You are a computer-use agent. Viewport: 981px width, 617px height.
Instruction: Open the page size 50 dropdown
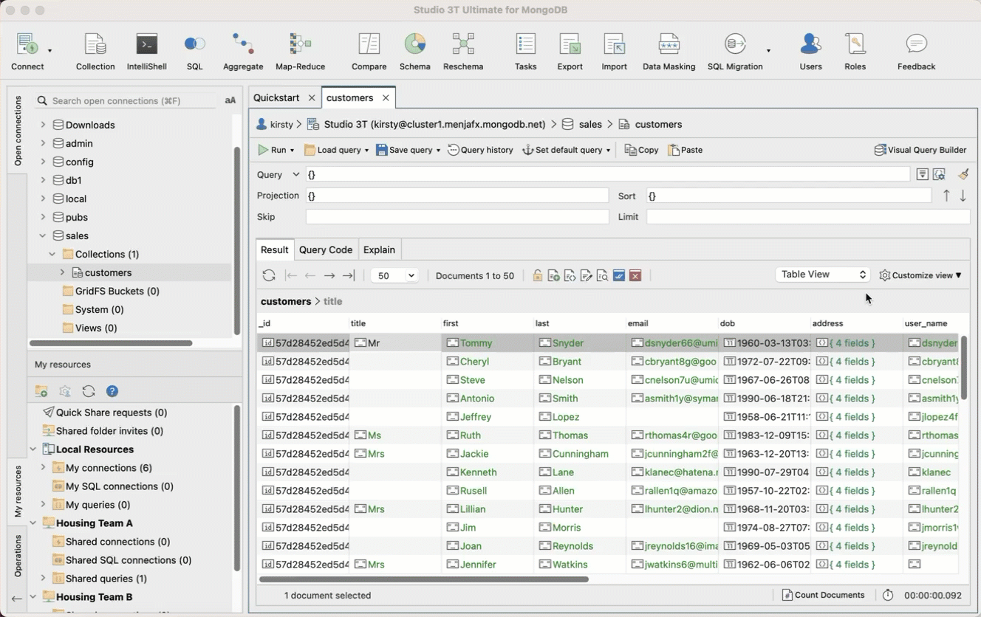394,275
